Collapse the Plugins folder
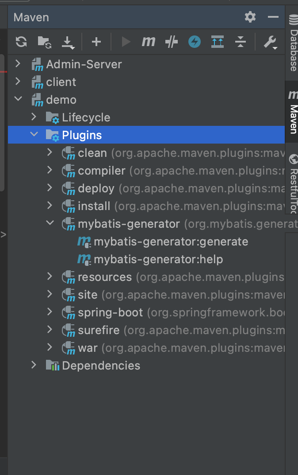The width and height of the screenshot is (298, 475). click(34, 134)
